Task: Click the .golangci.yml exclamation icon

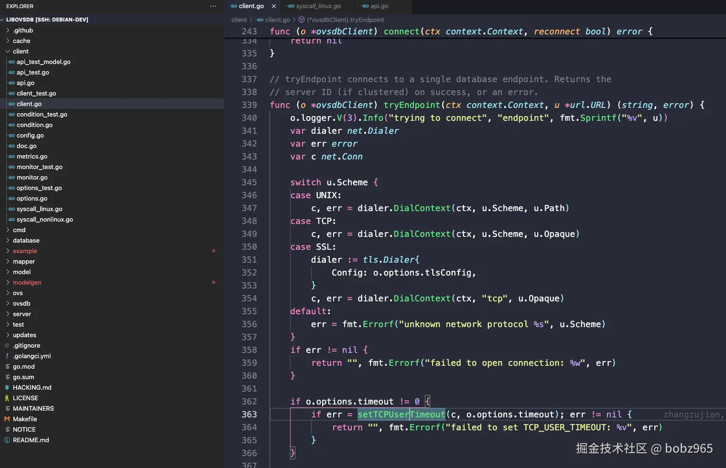Action: [x=7, y=356]
